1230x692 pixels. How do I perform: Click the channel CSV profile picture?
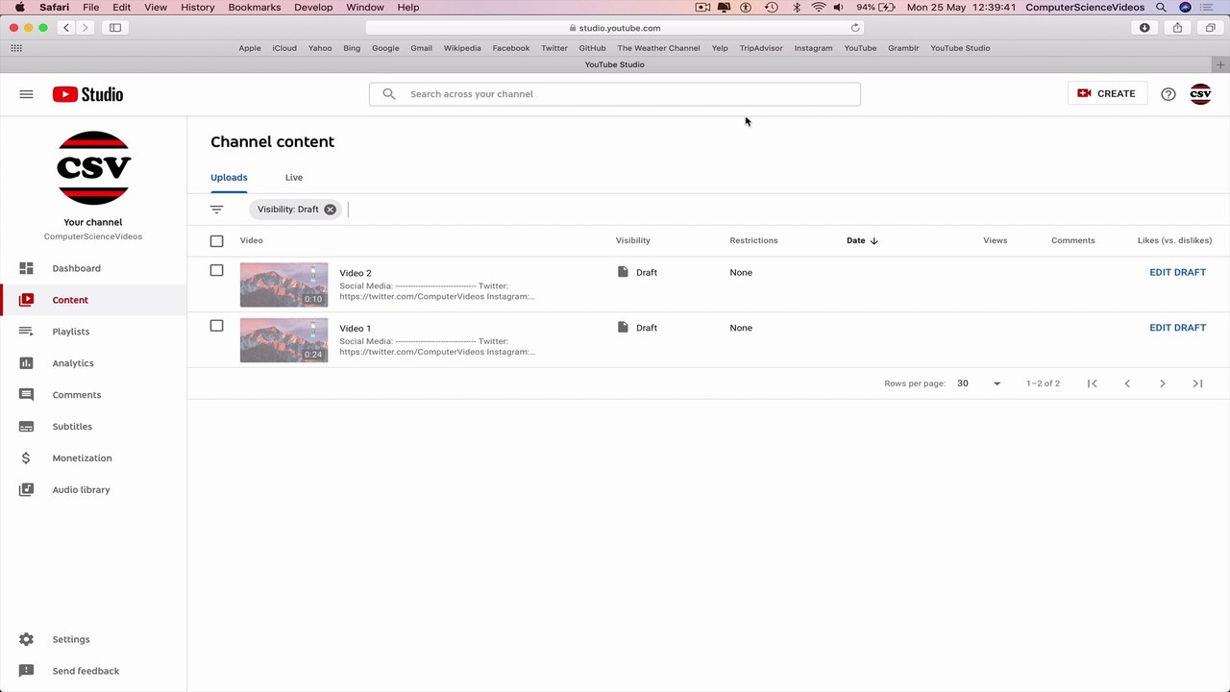(x=93, y=167)
